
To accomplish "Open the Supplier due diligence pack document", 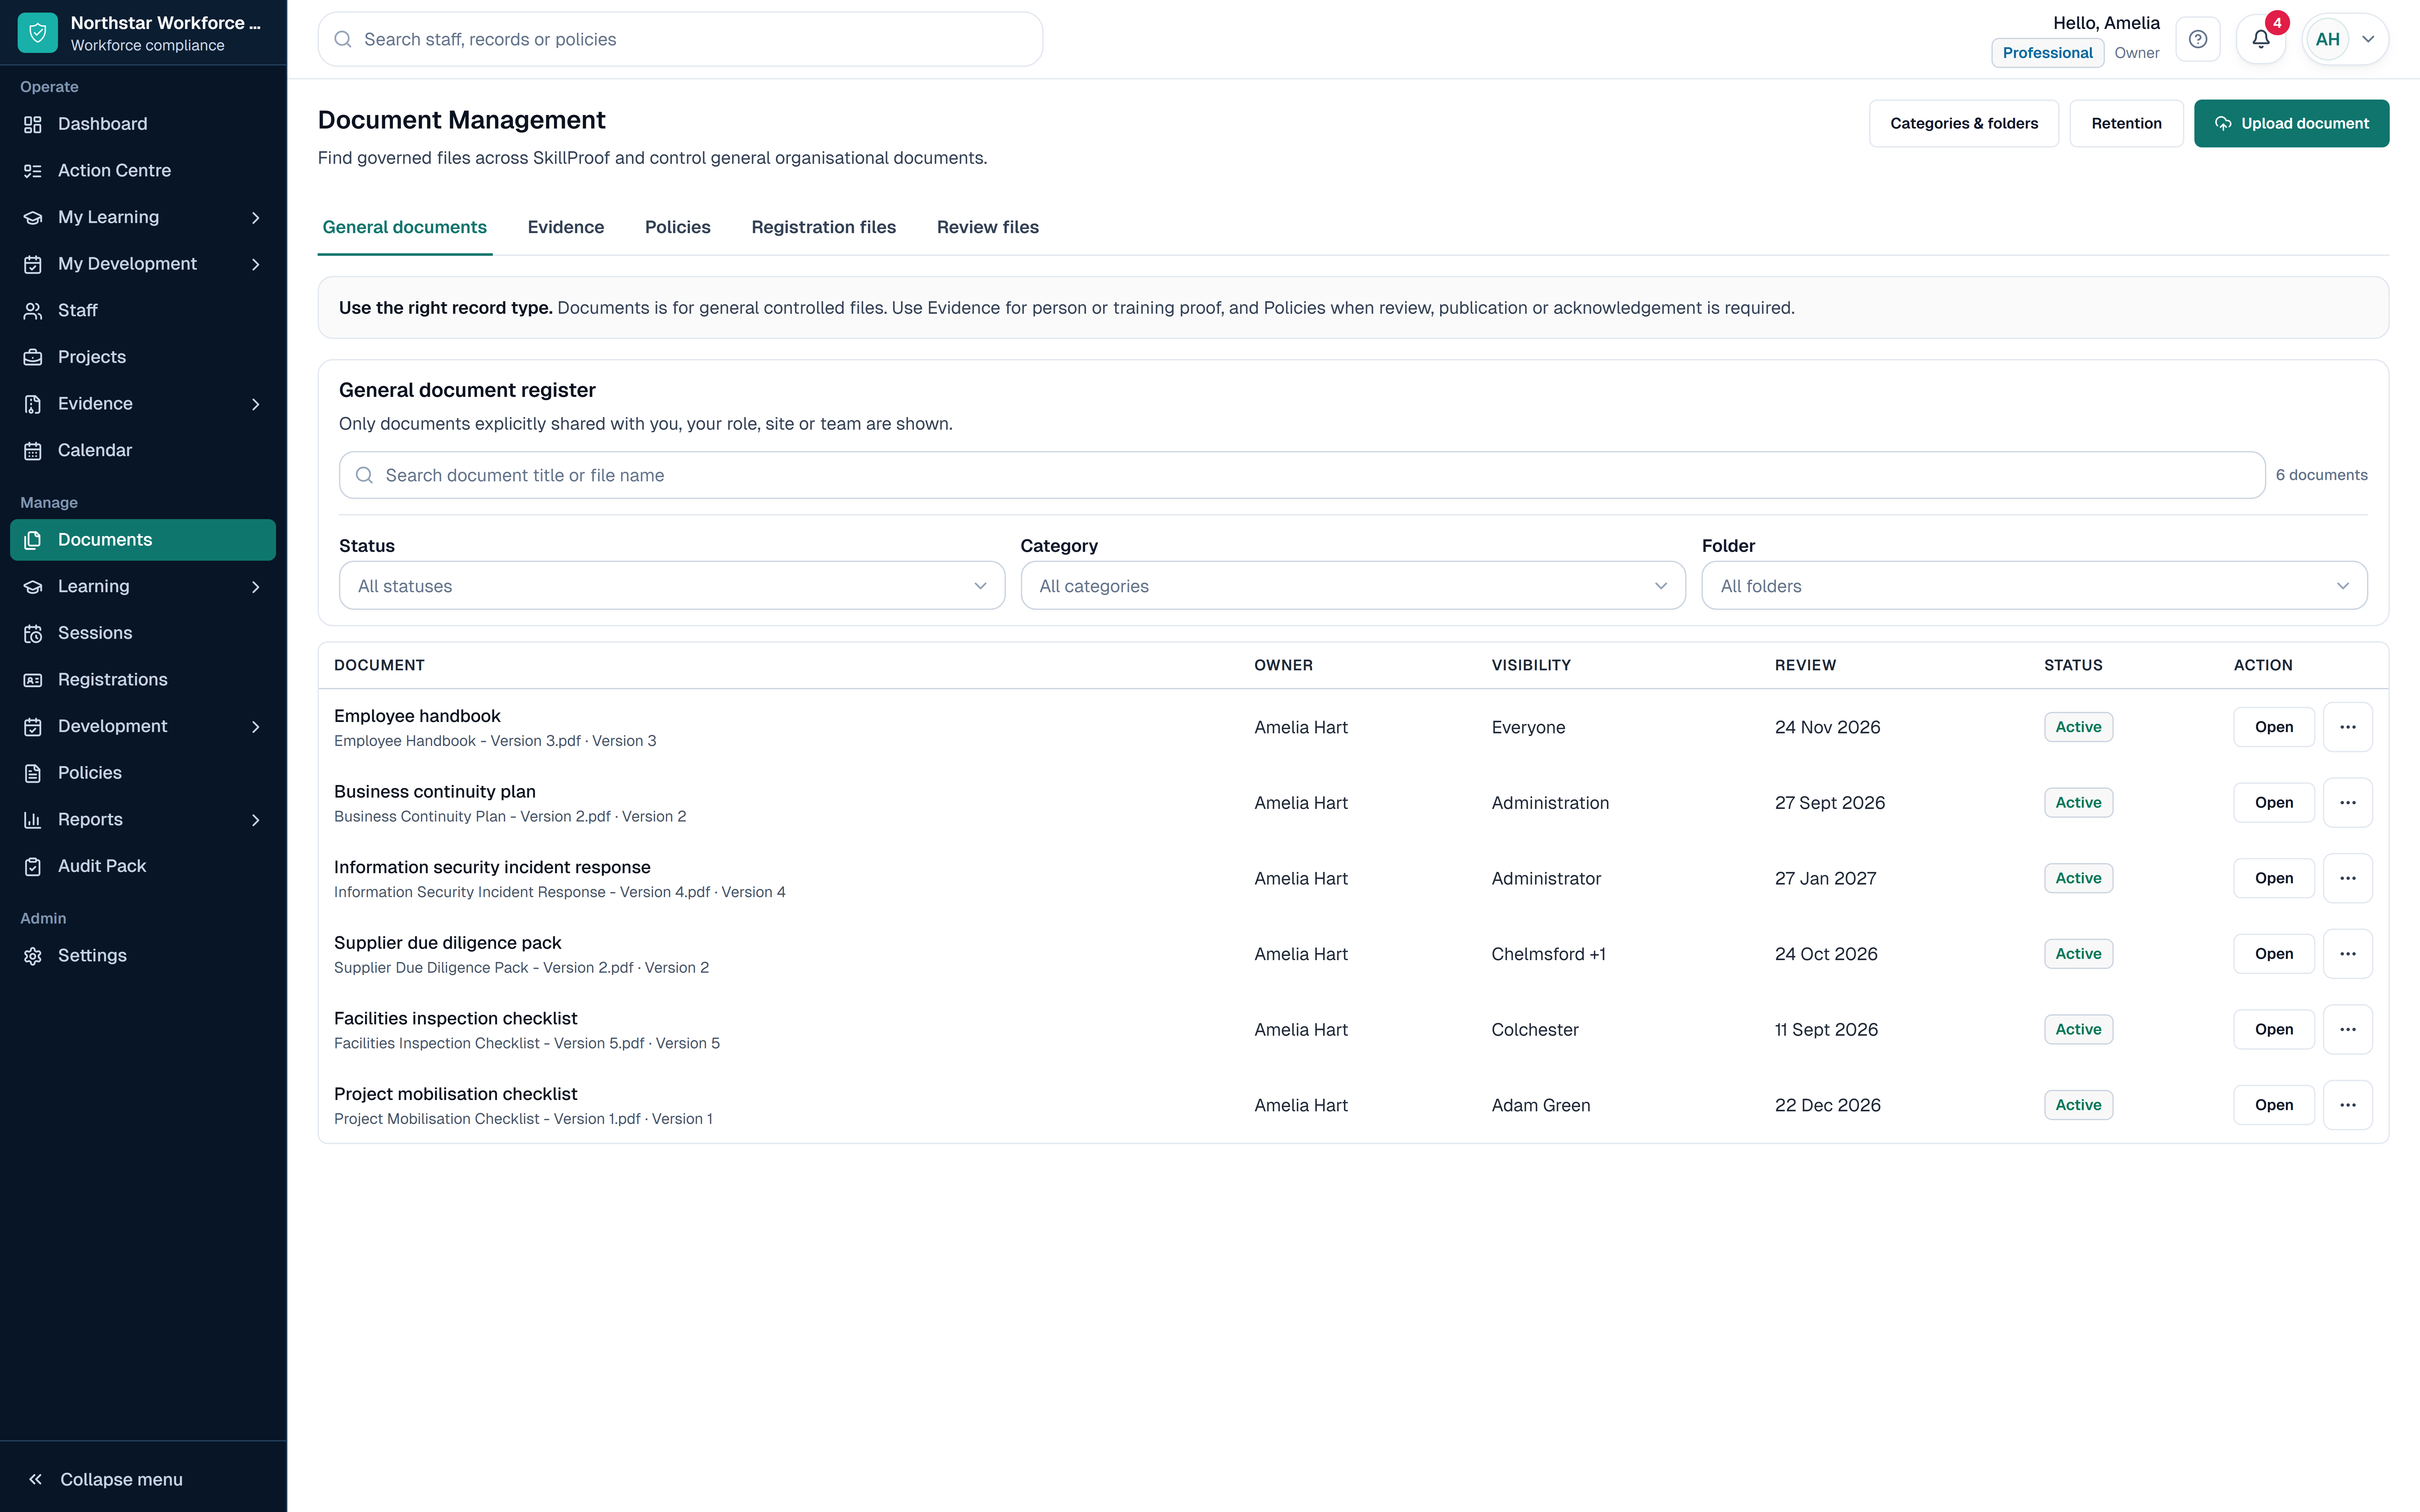I will point(2274,954).
